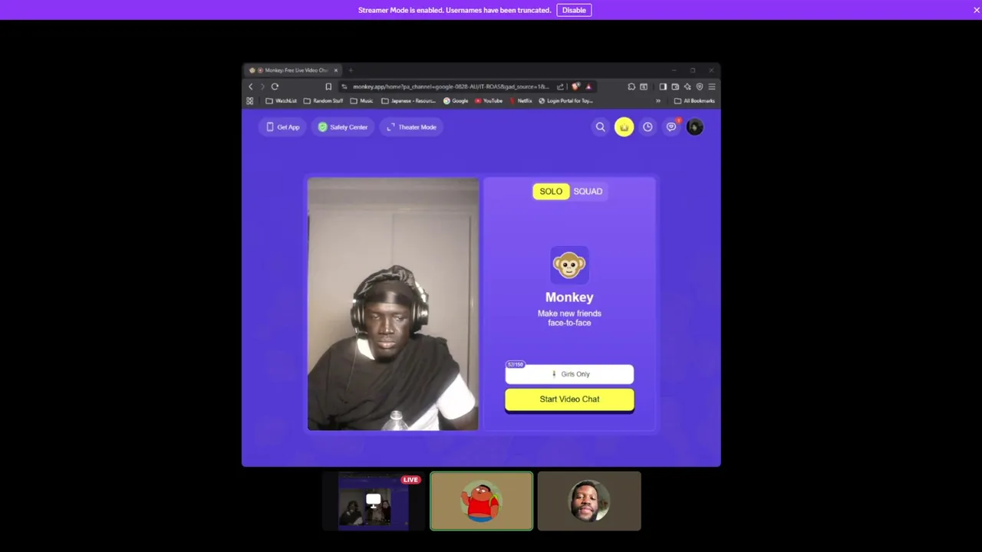
Task: Open a new browser tab
Action: pyautogui.click(x=351, y=70)
